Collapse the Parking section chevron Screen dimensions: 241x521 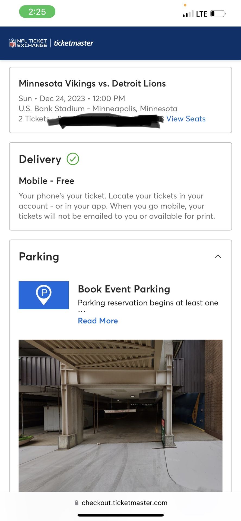(x=218, y=256)
